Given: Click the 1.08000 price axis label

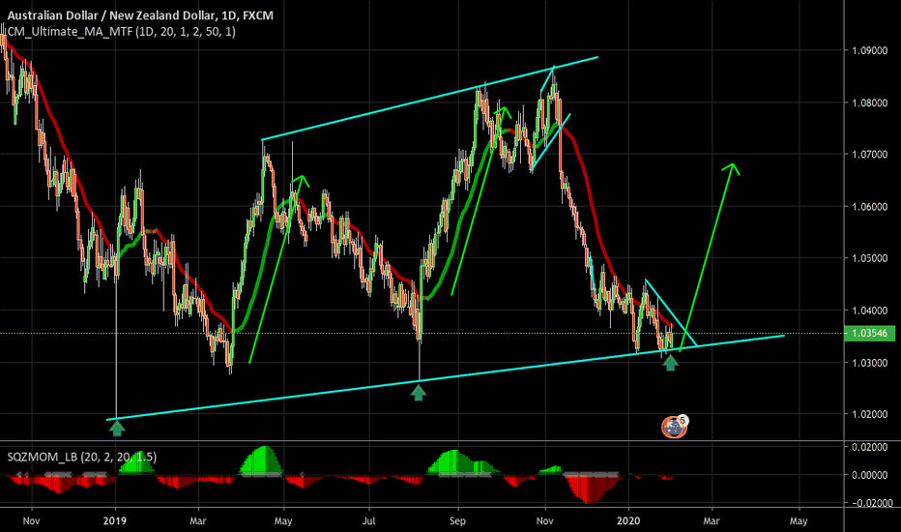Looking at the screenshot, I should click(x=869, y=103).
